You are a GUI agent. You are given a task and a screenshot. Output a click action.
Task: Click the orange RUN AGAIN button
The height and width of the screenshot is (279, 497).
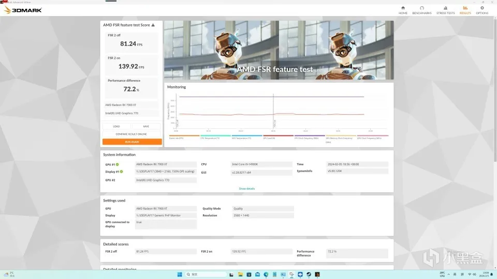click(x=132, y=142)
